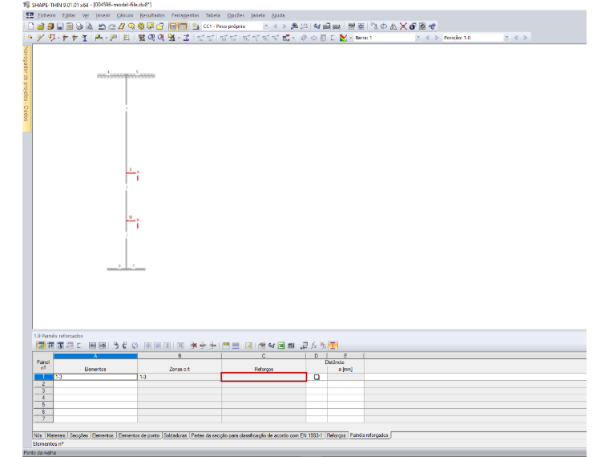Click the Open folder icon
The width and height of the screenshot is (609, 457).
(x=41, y=26)
